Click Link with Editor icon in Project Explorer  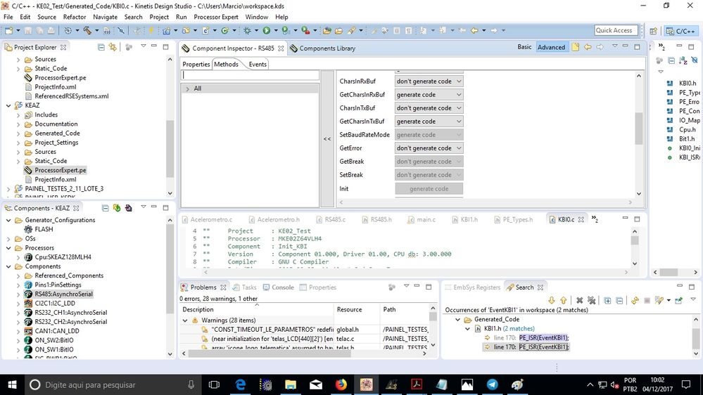[x=113, y=47]
